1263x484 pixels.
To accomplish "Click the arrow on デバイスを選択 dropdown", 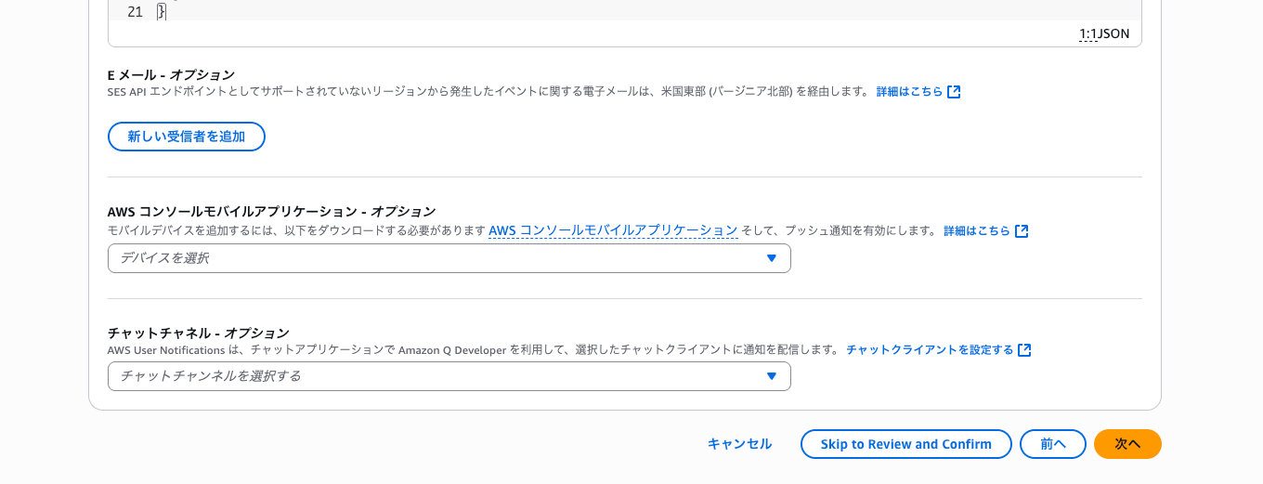I will [x=771, y=258].
